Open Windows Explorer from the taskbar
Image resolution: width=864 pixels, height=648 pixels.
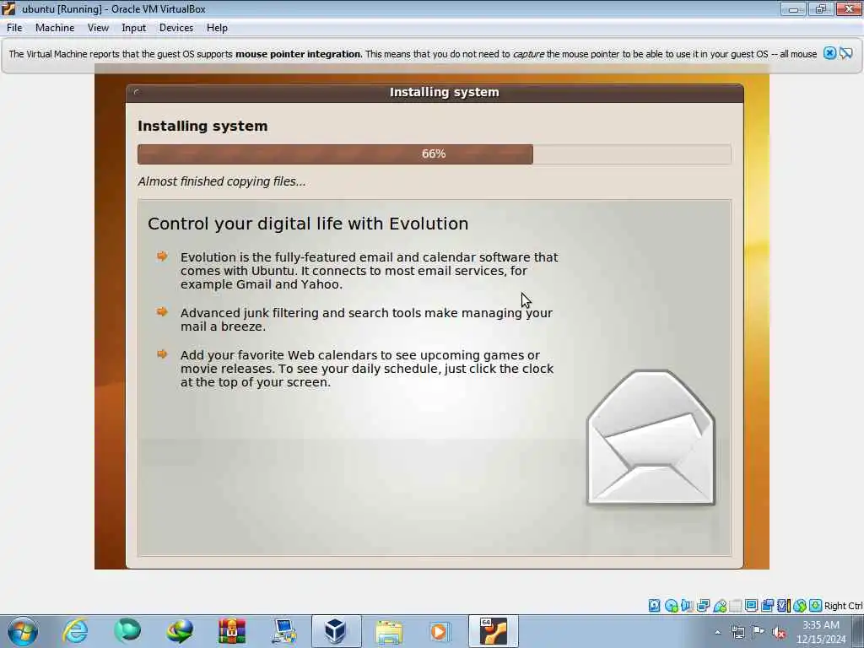coord(388,631)
